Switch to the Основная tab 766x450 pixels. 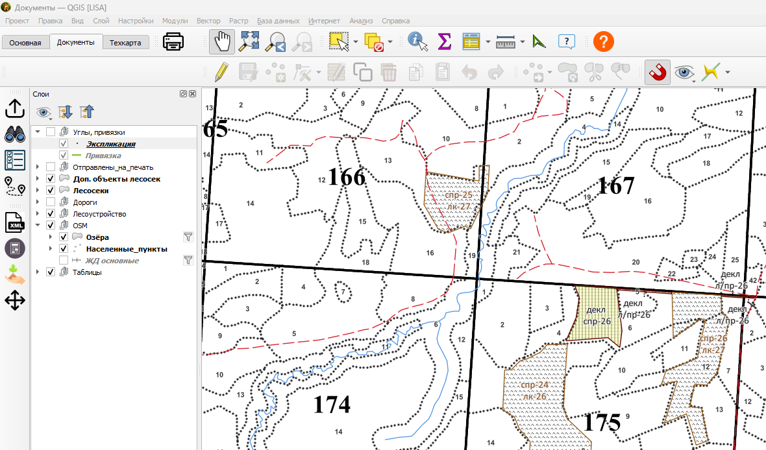click(x=25, y=42)
